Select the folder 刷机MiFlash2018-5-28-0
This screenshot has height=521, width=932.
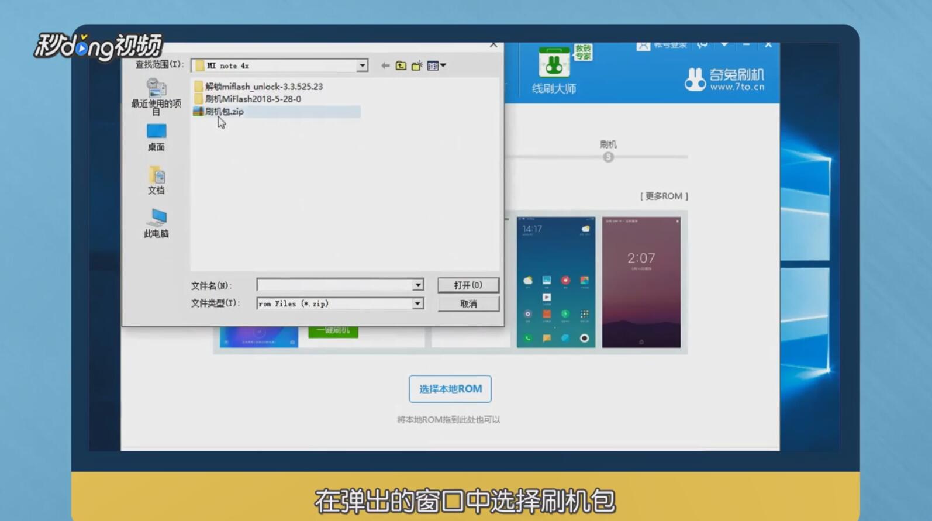[x=248, y=99]
